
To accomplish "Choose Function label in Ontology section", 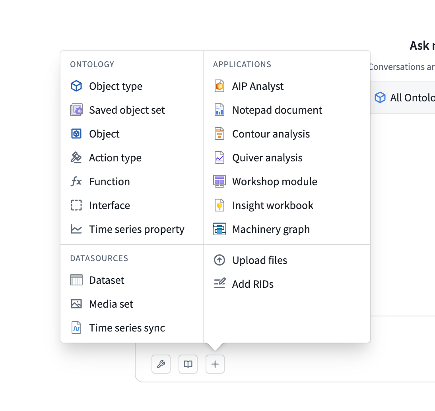I will (110, 182).
